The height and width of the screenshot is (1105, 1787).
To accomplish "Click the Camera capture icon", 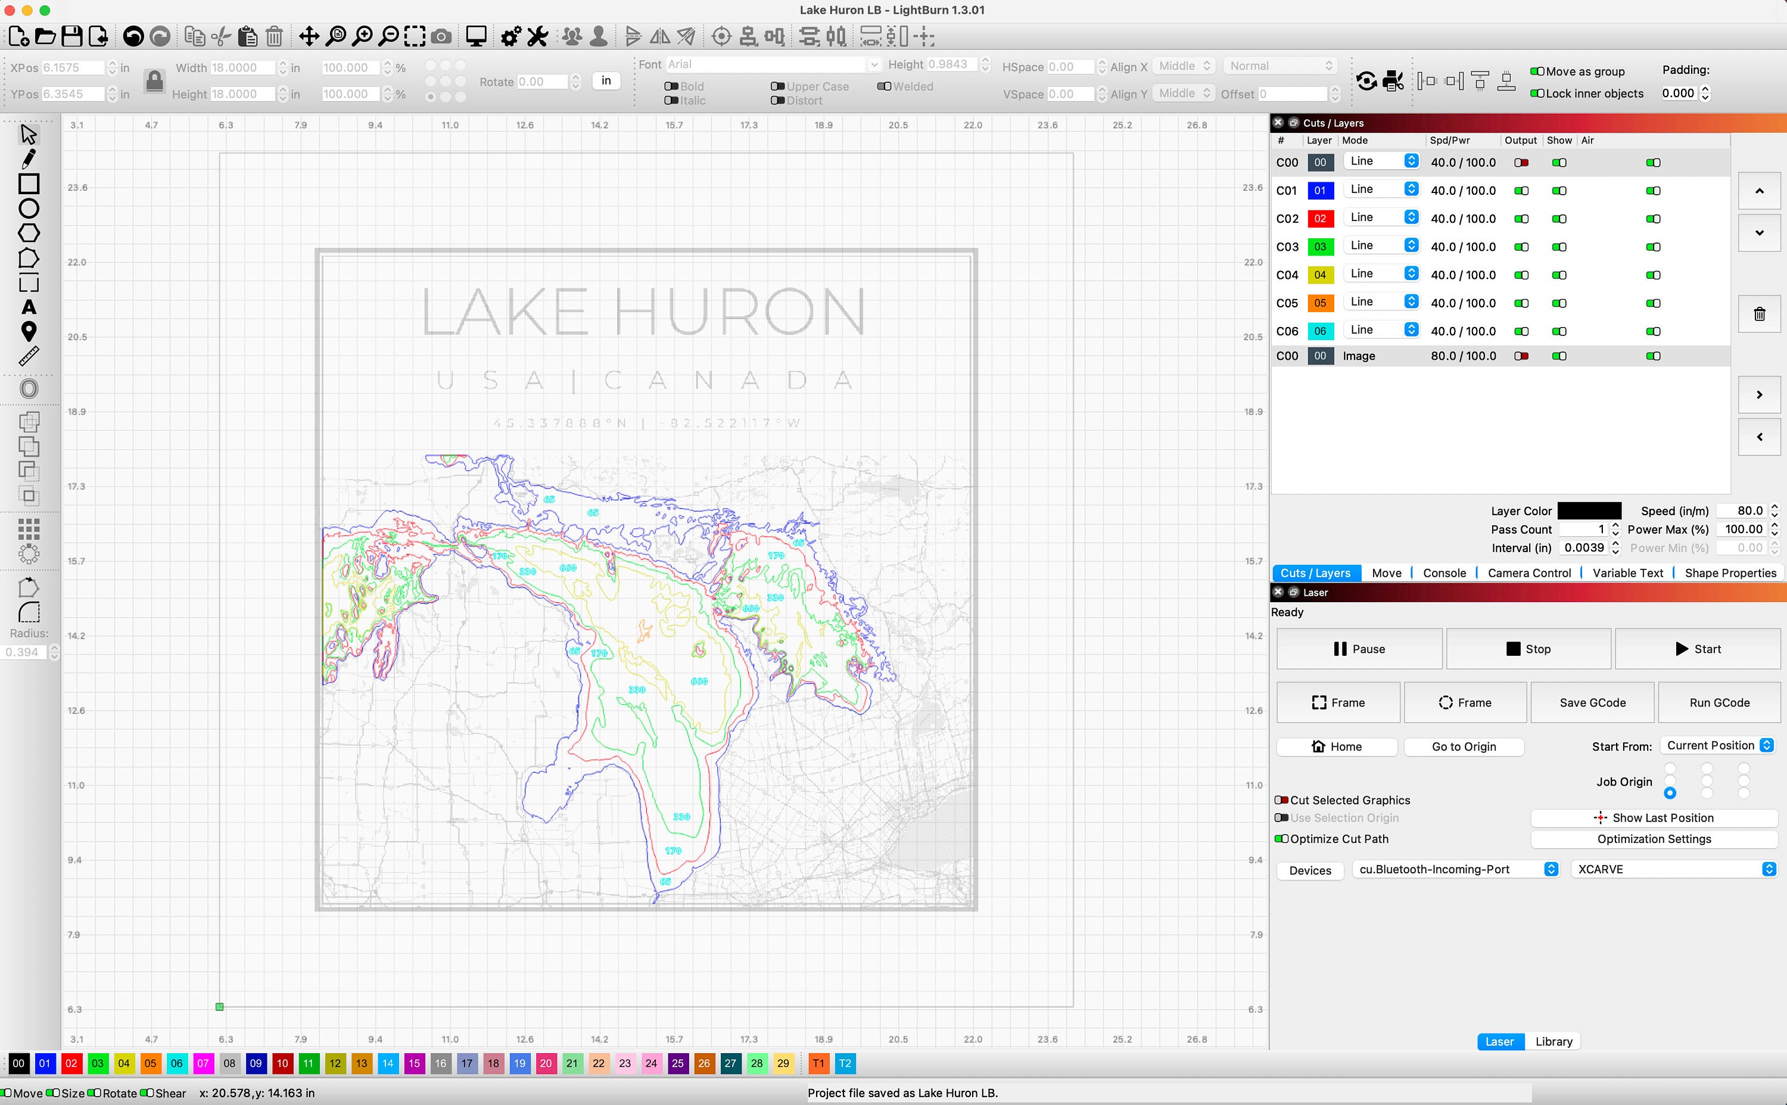I will (x=441, y=36).
